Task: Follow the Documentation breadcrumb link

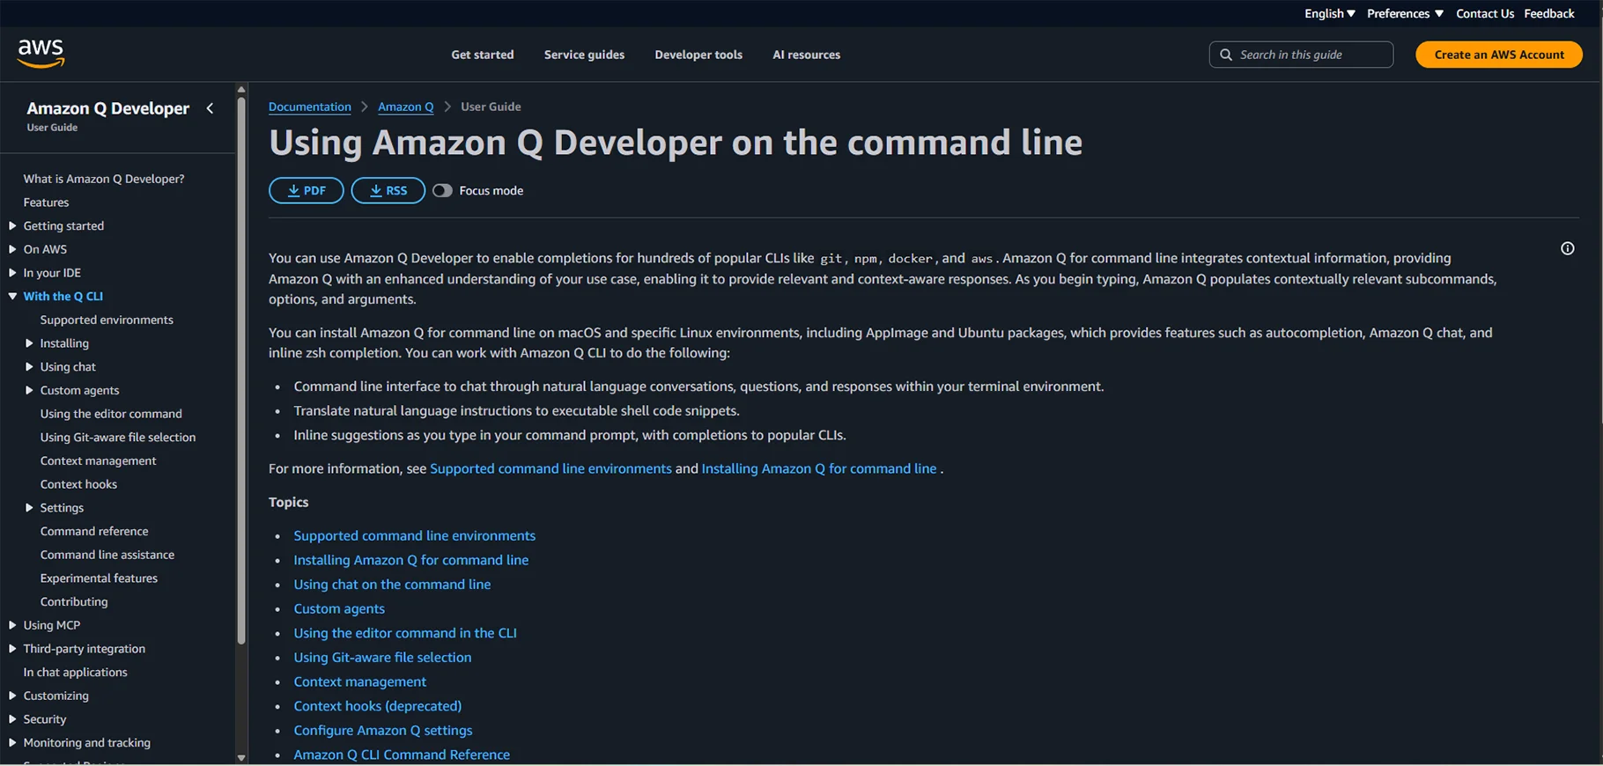Action: point(309,107)
